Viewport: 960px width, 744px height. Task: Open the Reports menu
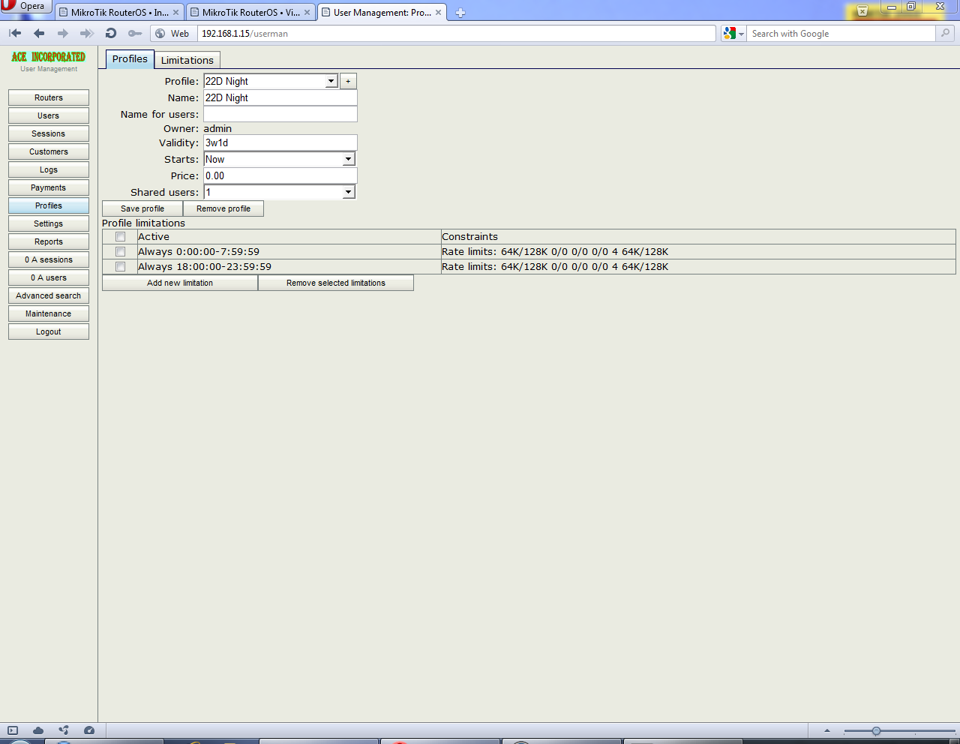tap(49, 241)
